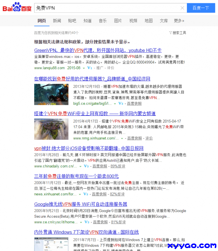Viewport: 218px width, 251px height.
Task: Open 百度快照 for big5.ce.cn result
Action: (134, 103)
